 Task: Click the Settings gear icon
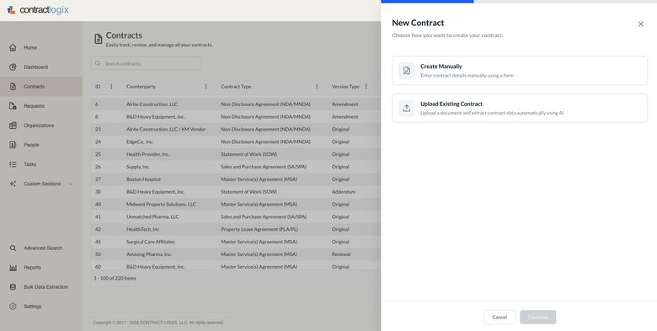[13, 307]
